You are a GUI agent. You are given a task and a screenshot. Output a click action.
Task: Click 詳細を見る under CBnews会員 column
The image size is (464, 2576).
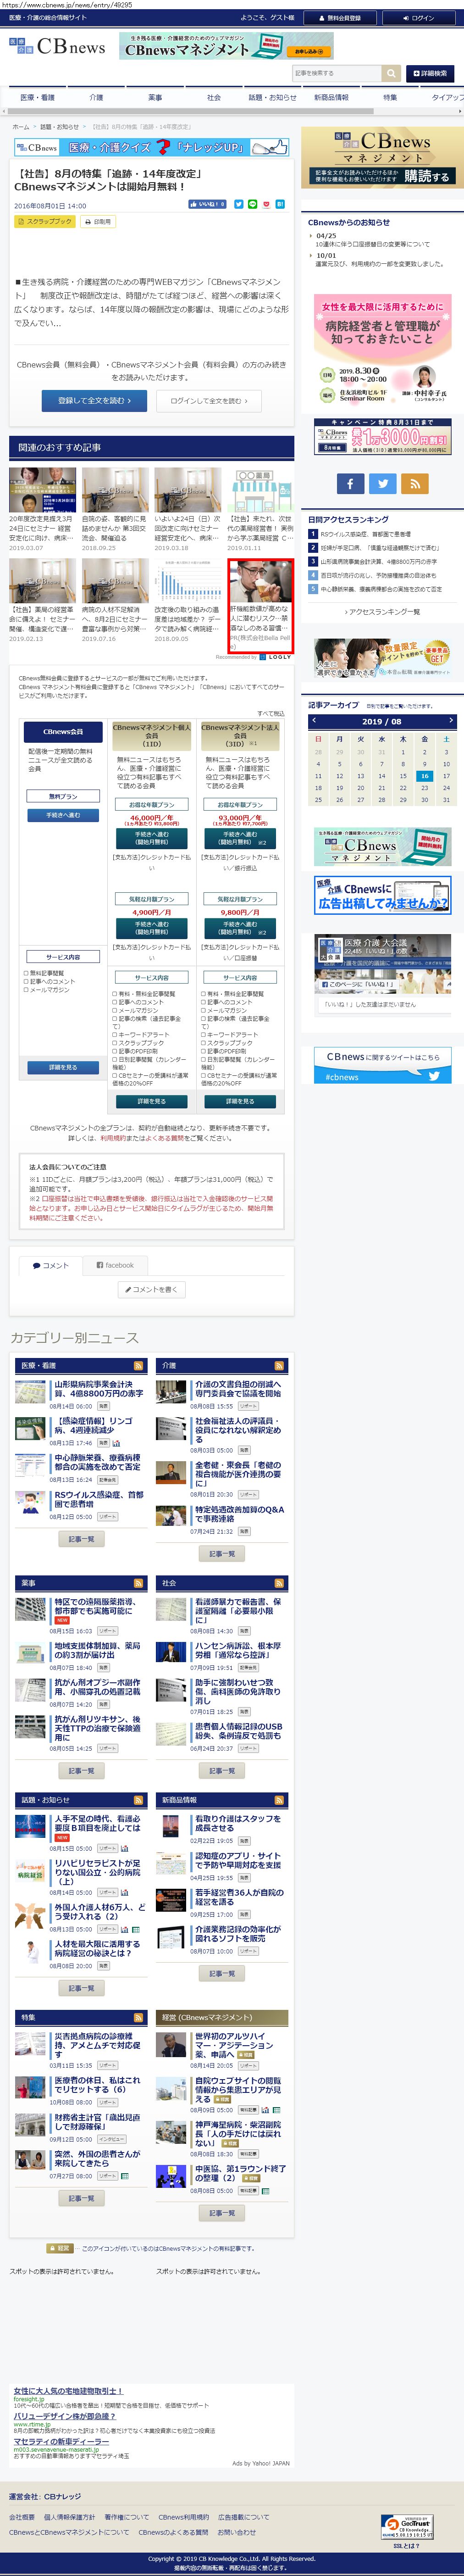63,1068
